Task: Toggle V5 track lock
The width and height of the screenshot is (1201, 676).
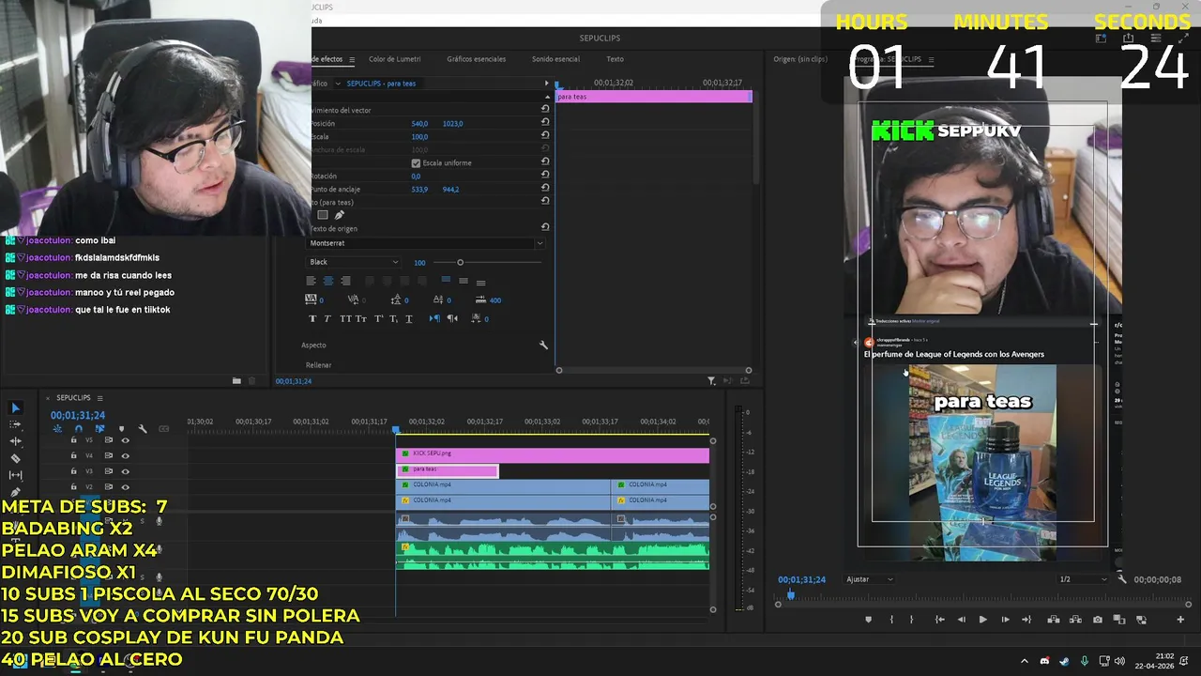Action: (x=73, y=440)
